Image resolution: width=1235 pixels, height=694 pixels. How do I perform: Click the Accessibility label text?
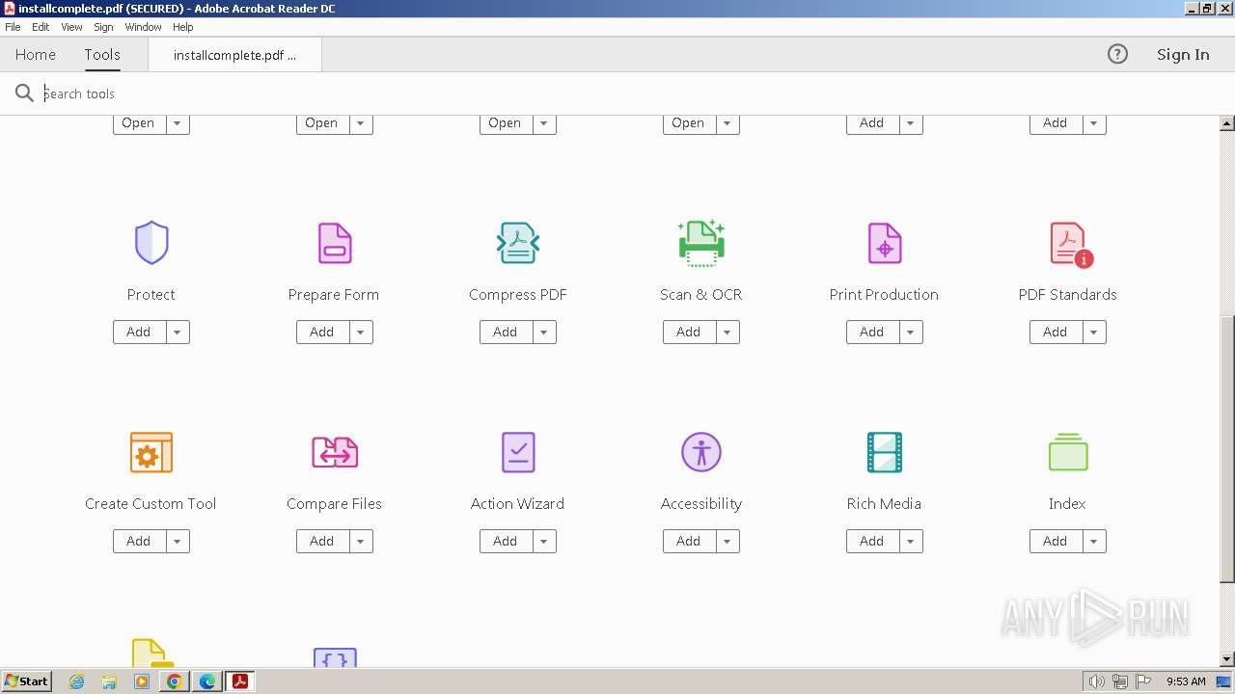point(701,503)
